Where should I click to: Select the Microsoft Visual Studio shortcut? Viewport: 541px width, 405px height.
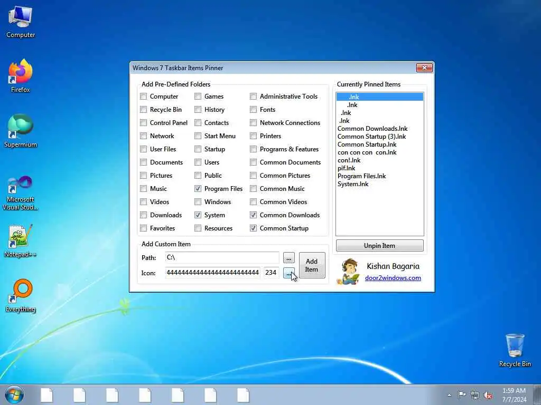21,193
